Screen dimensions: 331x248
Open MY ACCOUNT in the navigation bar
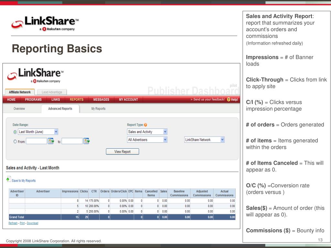coord(128,99)
